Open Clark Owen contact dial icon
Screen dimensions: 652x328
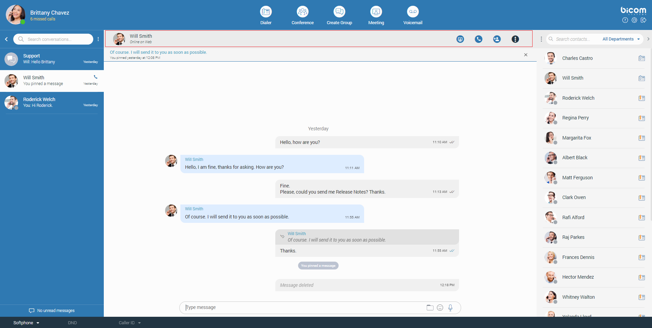click(x=642, y=198)
